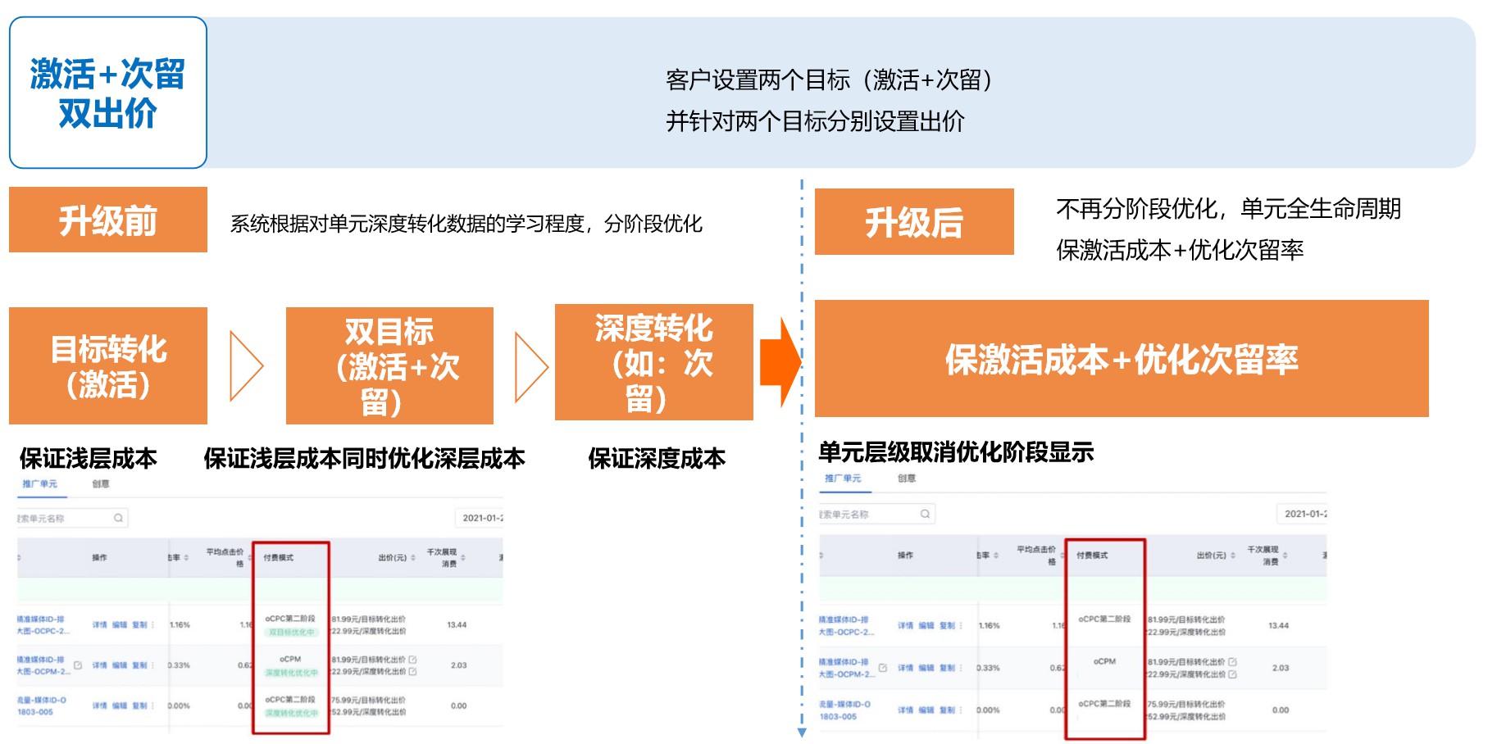Click 复制 link for 1803-005 row, 升级后 table
This screenshot has width=1497, height=744.
tap(947, 710)
